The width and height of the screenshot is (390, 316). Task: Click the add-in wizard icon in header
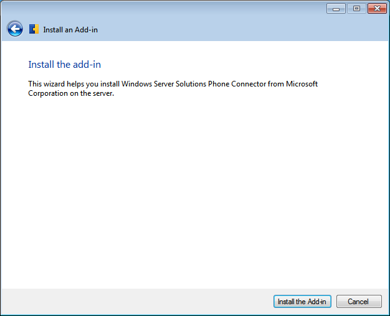click(34, 29)
